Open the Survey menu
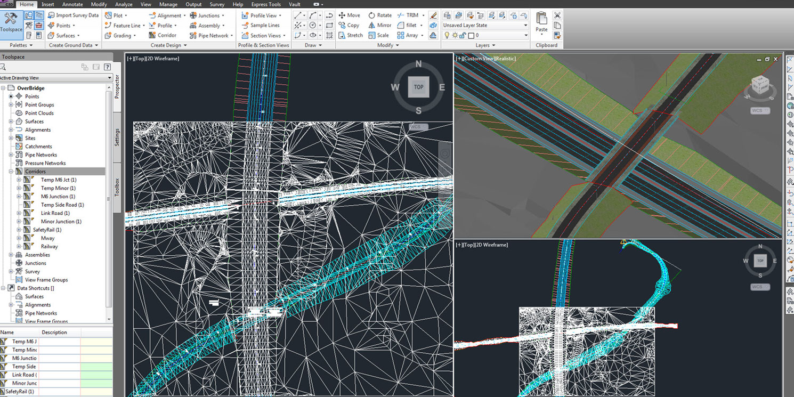The image size is (794, 397). [x=217, y=4]
